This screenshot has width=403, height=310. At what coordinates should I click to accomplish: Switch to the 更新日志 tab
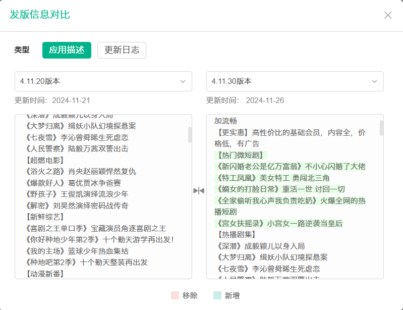pos(122,50)
